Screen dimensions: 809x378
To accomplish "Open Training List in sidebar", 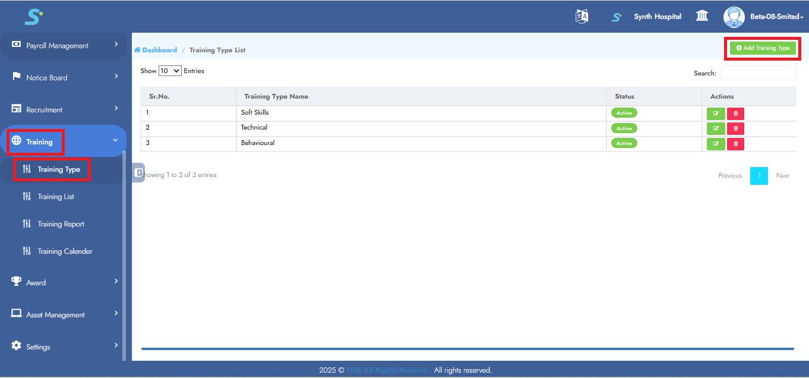I will tap(56, 197).
